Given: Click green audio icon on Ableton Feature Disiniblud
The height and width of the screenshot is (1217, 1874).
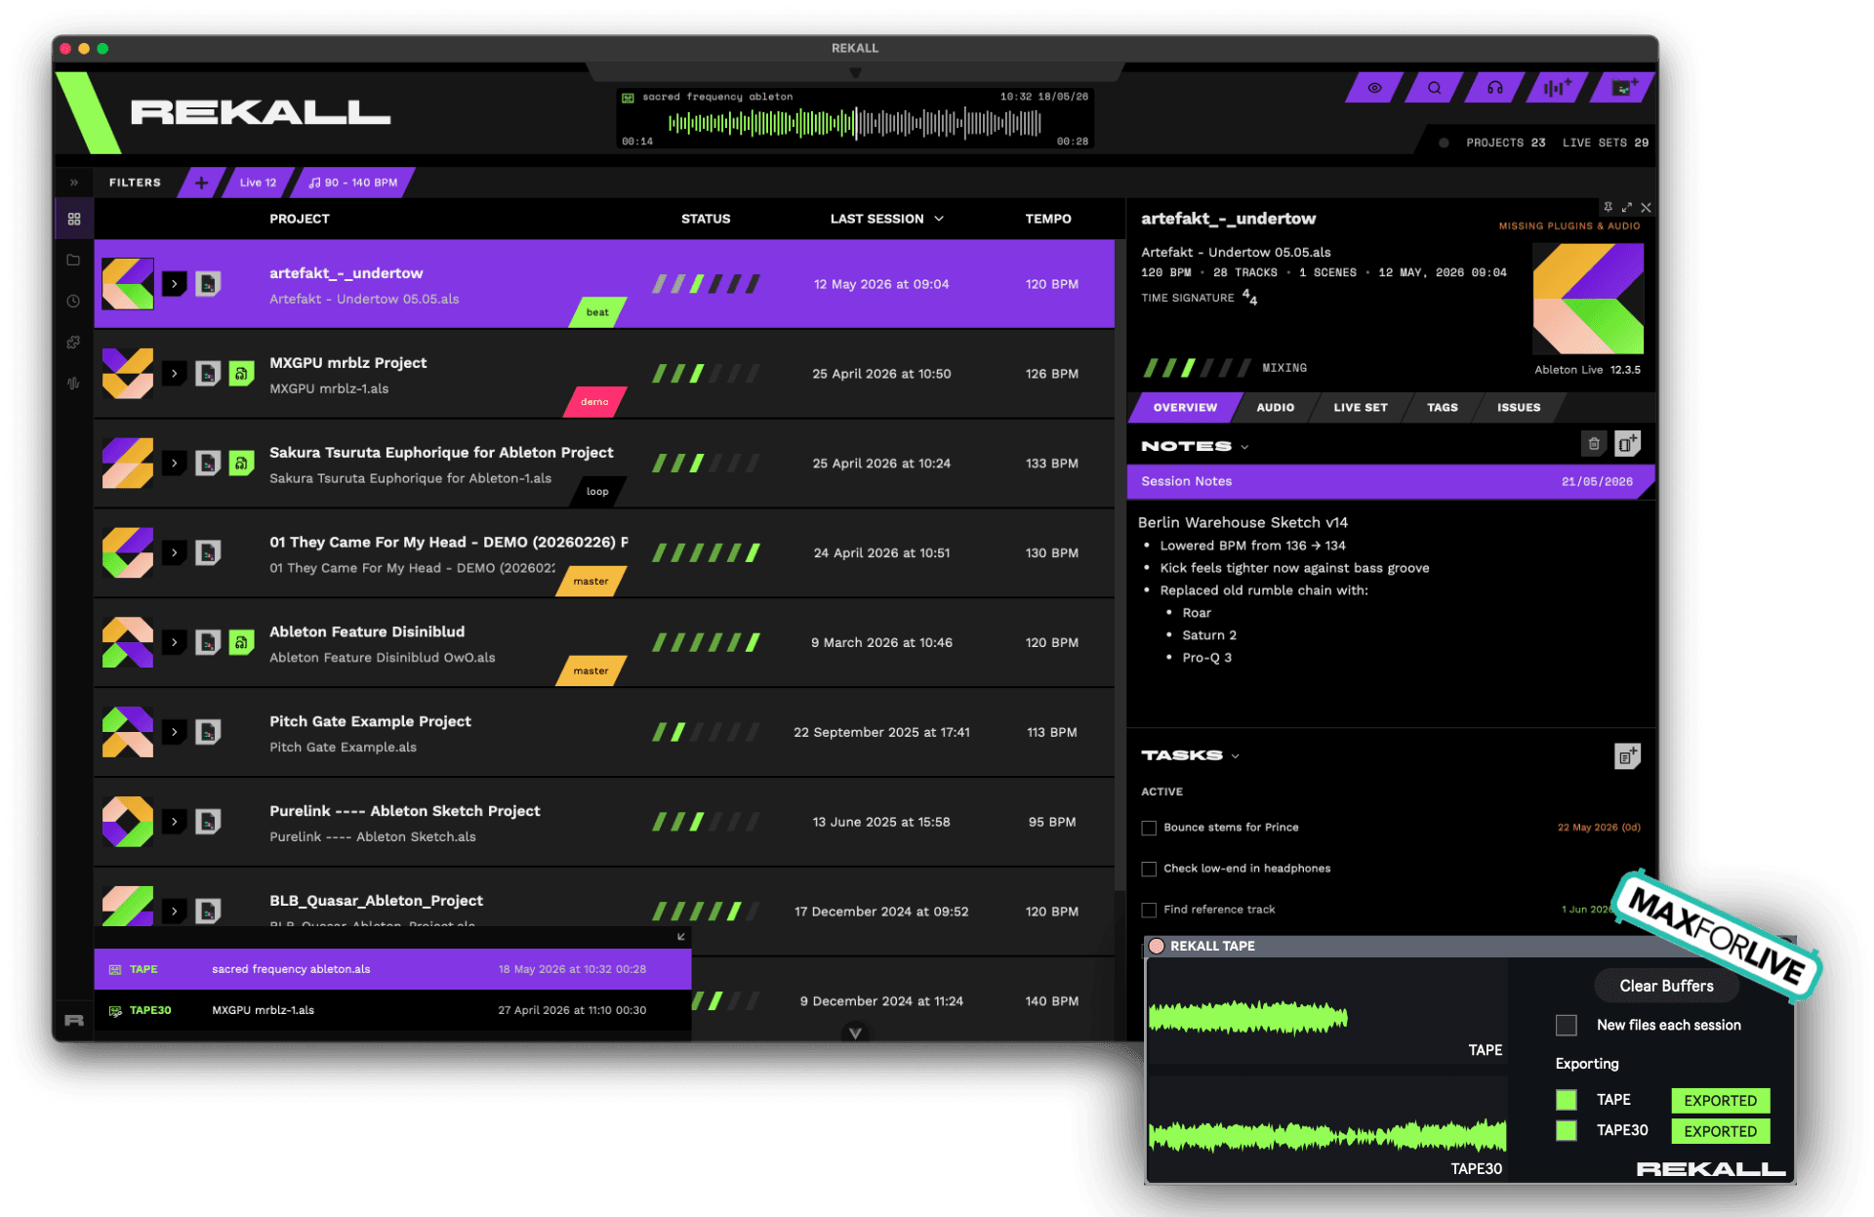Looking at the screenshot, I should click(241, 642).
